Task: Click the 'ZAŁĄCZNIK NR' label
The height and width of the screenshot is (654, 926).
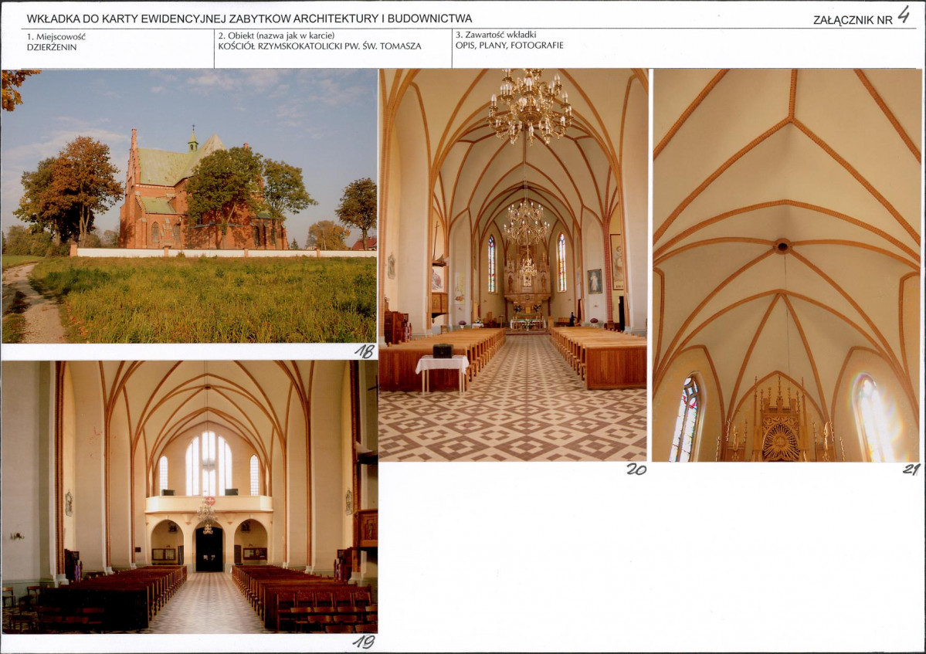Action: [852, 20]
